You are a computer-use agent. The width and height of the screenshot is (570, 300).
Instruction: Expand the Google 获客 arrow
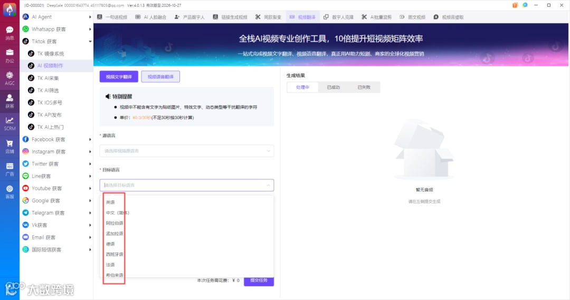point(90,200)
